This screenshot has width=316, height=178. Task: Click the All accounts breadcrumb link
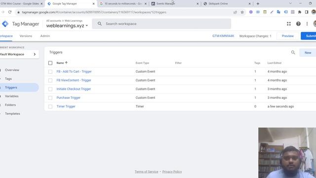click(x=54, y=21)
